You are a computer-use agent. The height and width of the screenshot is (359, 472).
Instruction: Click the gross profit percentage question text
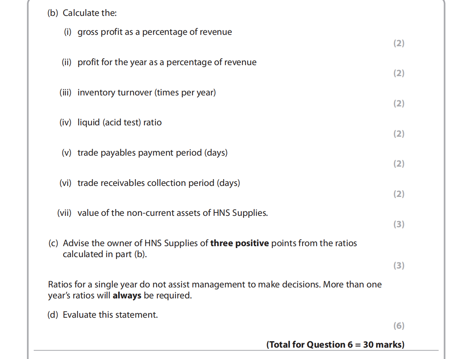tap(154, 32)
